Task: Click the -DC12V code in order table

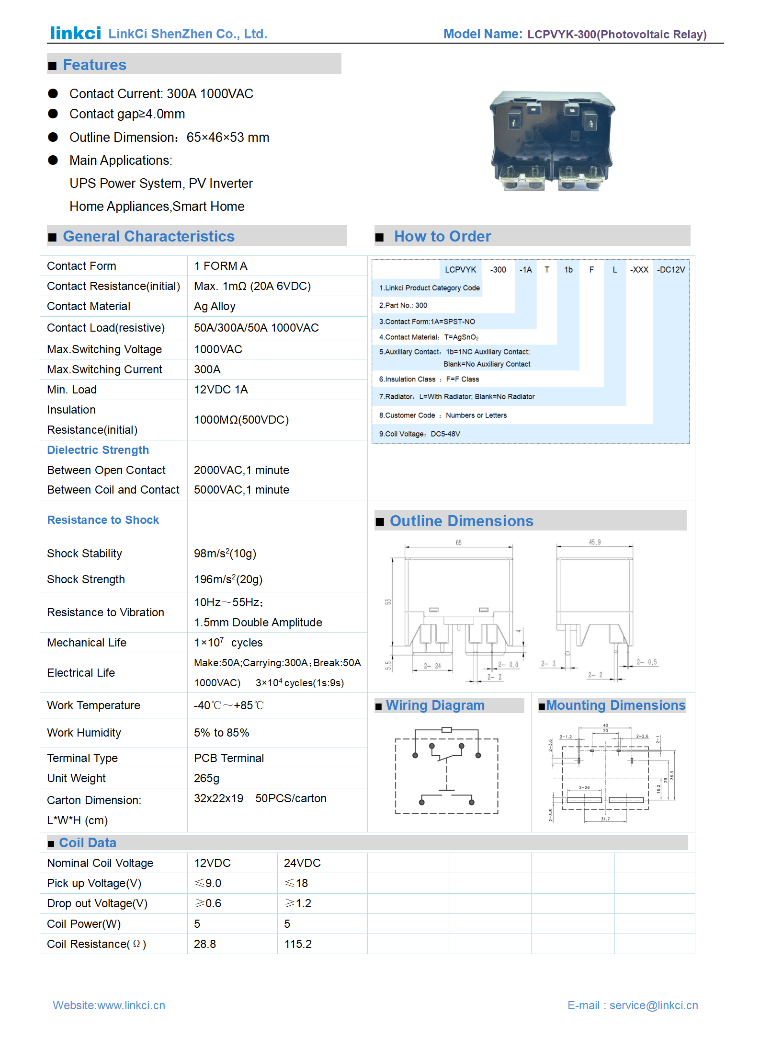Action: pyautogui.click(x=670, y=270)
